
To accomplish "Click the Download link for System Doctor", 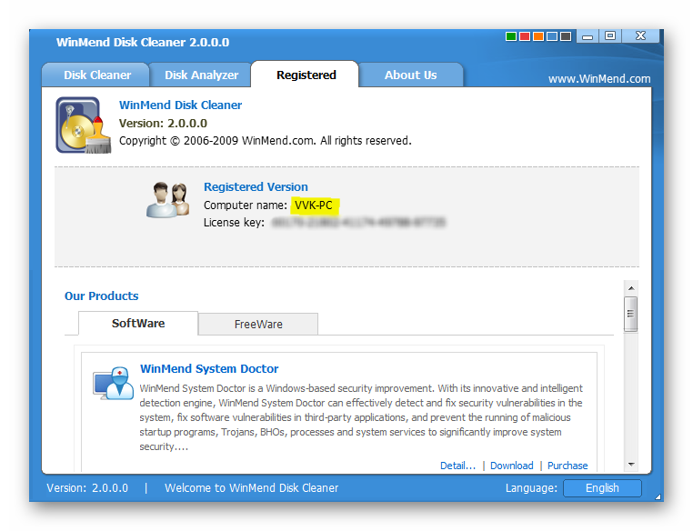I will [512, 466].
